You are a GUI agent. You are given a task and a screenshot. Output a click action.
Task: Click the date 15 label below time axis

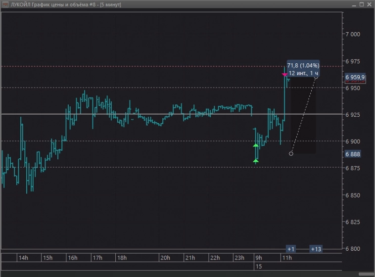tap(258, 267)
